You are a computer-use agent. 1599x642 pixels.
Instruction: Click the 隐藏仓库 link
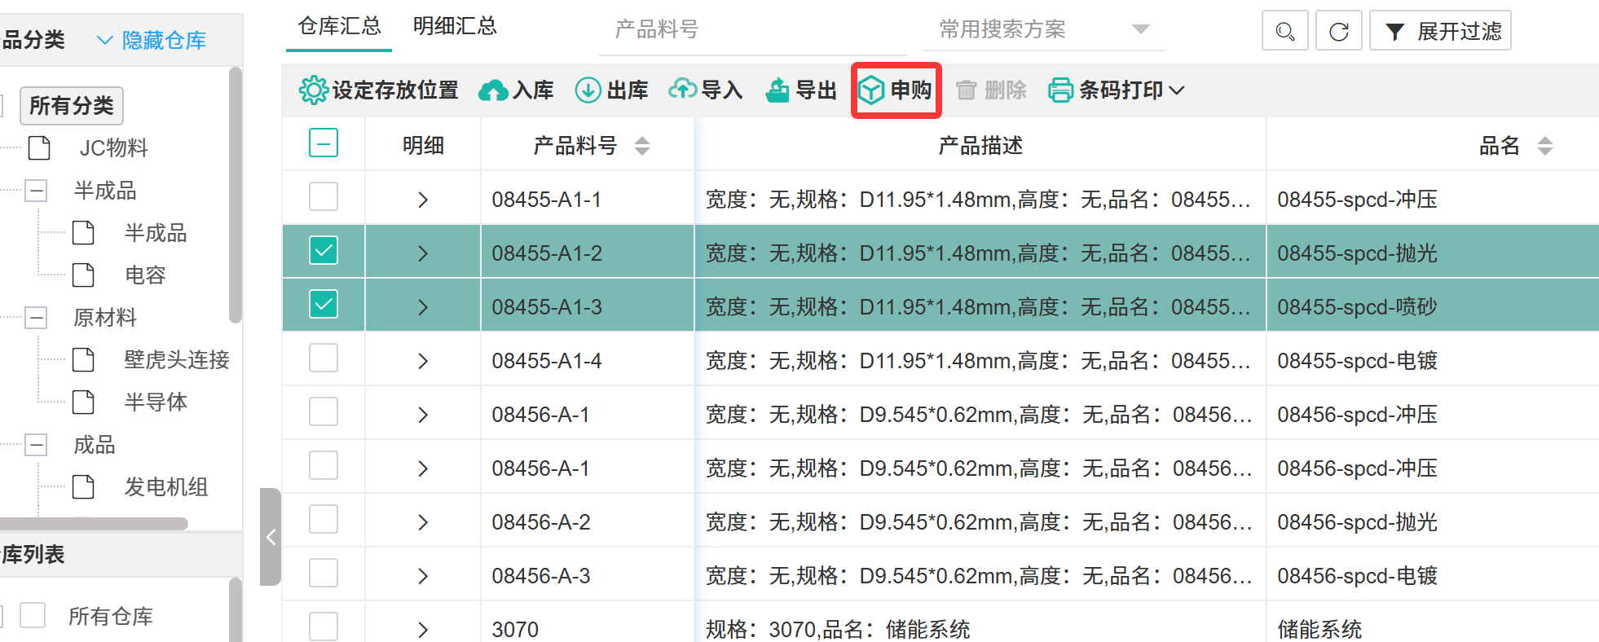pyautogui.click(x=152, y=40)
